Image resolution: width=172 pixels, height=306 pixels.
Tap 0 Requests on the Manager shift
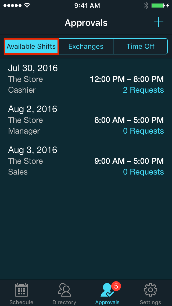(143, 131)
